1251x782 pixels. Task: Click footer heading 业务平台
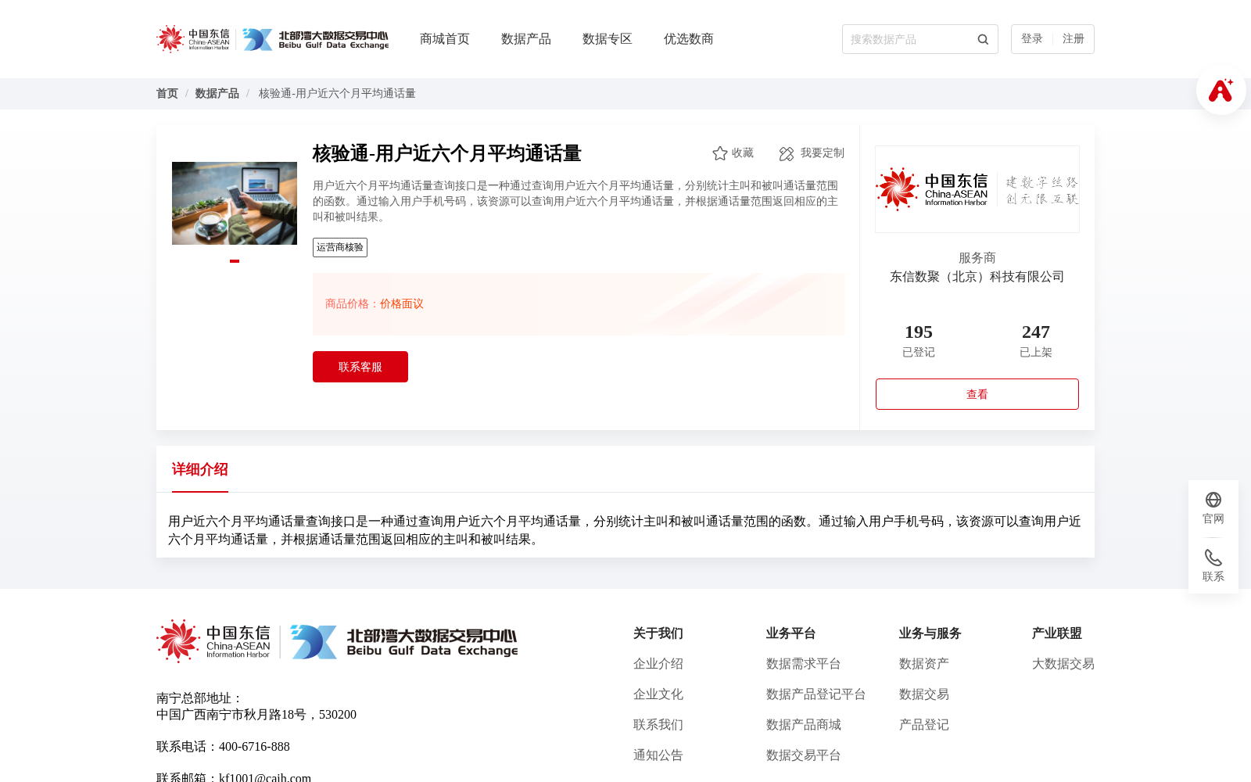point(791,633)
